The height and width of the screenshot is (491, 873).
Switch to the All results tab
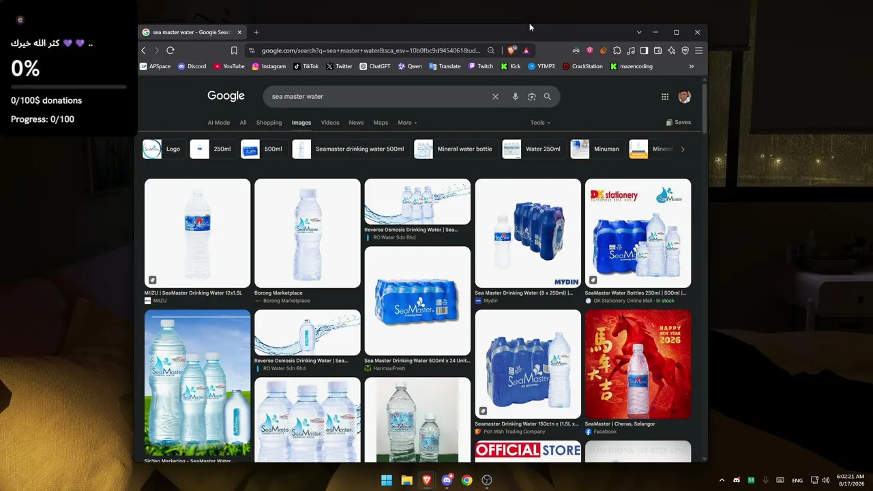point(243,123)
